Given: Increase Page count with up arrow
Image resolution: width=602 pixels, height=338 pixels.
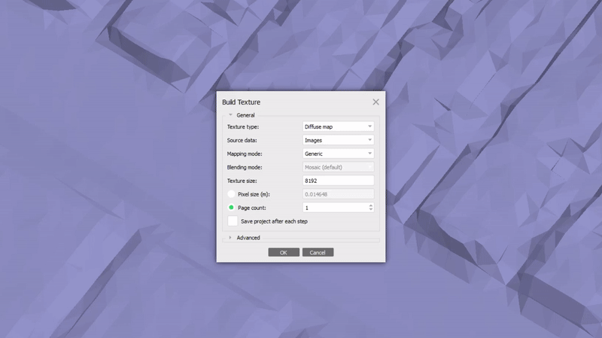Looking at the screenshot, I should 371,205.
